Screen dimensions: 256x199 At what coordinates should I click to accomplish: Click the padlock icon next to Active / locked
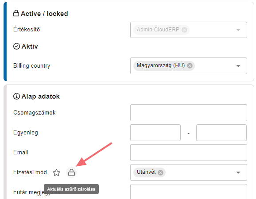(16, 13)
